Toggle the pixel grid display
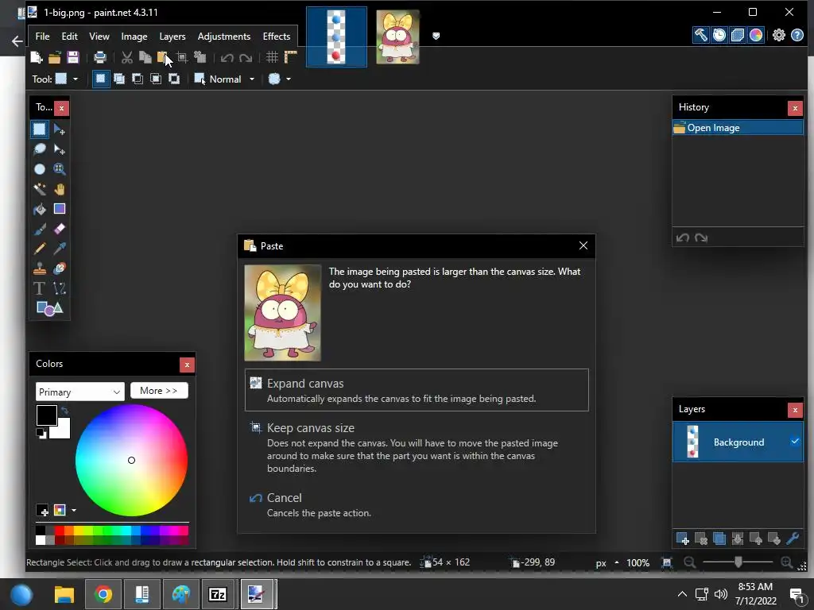 click(272, 57)
